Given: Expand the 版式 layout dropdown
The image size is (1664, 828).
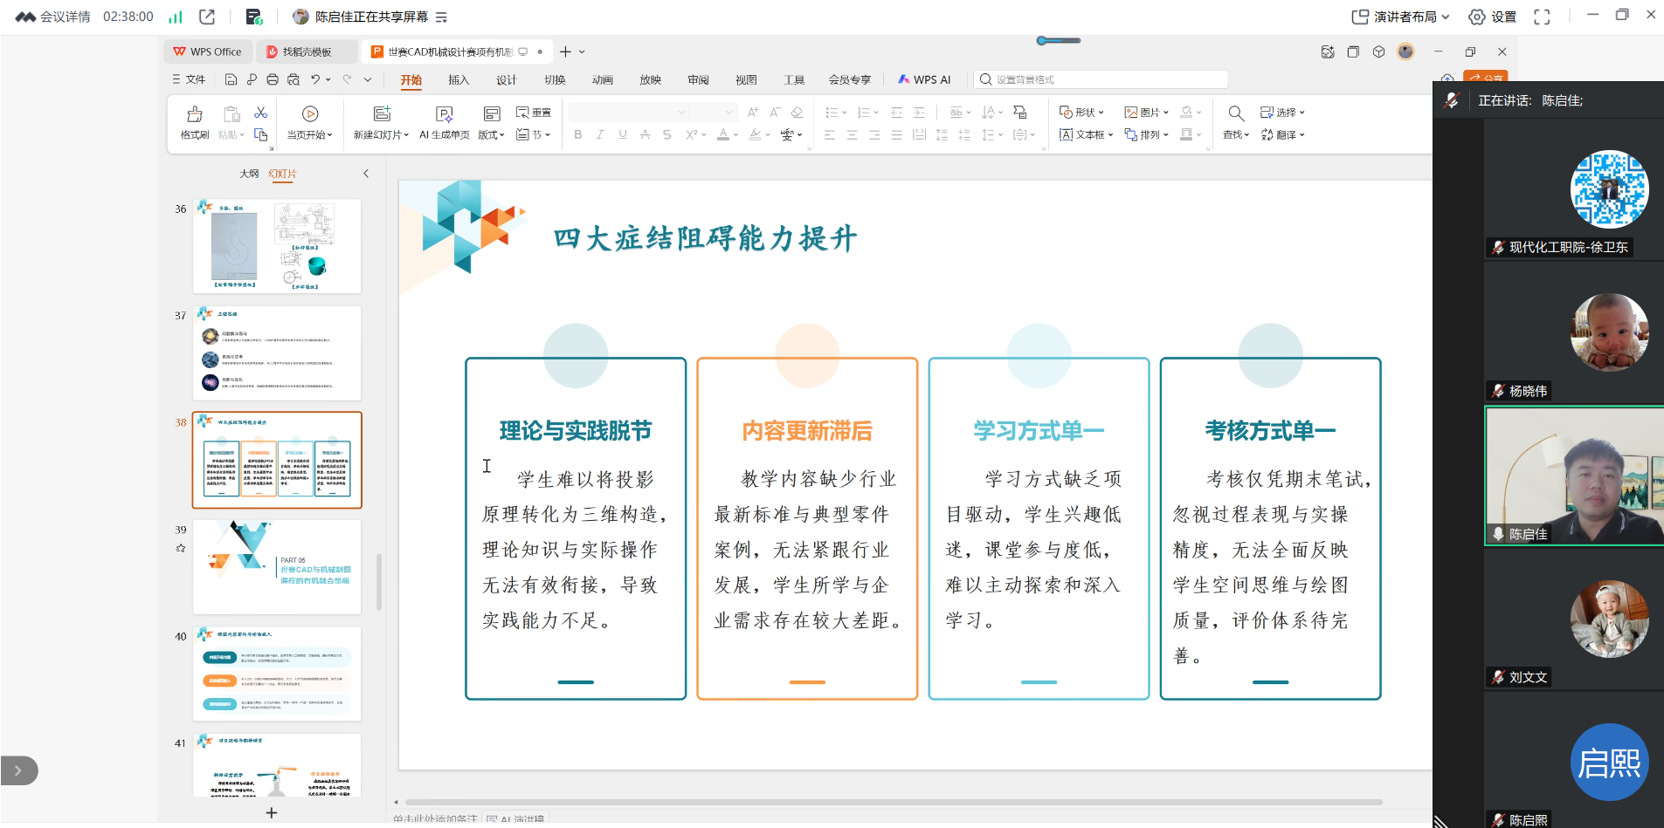Looking at the screenshot, I should 491,134.
